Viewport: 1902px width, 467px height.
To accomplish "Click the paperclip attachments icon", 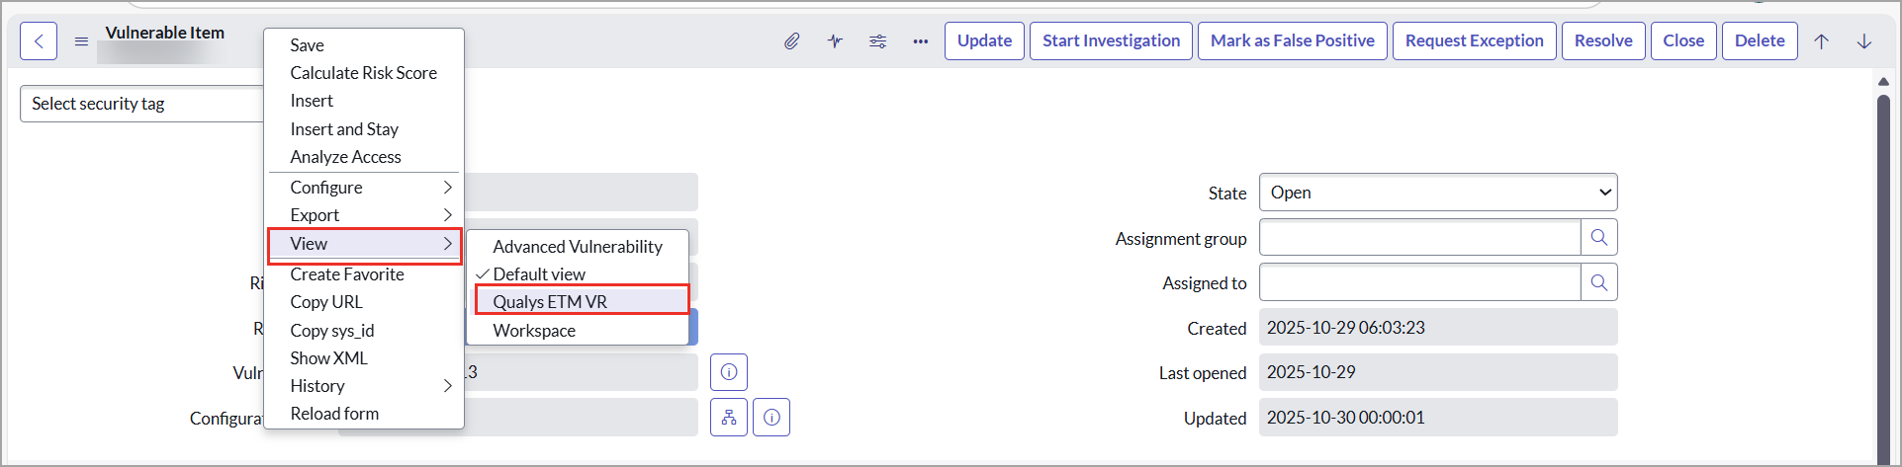I will pyautogui.click(x=791, y=41).
